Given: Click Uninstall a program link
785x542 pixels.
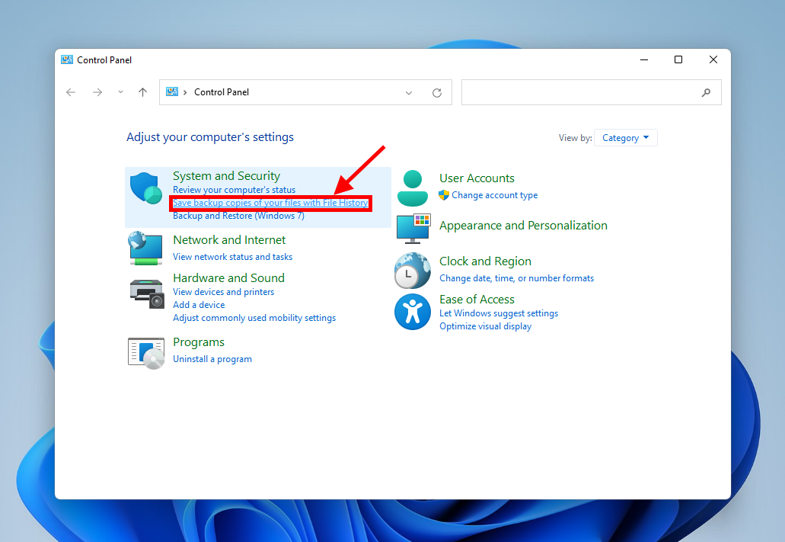Looking at the screenshot, I should [212, 359].
